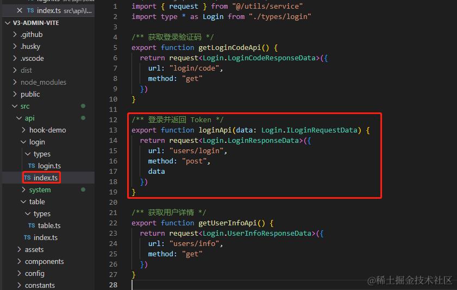457x290 pixels.
Task: Click the modified dot on system row
Action: point(83,190)
